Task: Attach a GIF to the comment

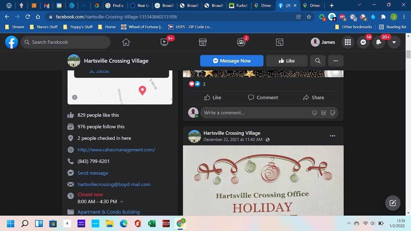Action: pyautogui.click(x=324, y=113)
